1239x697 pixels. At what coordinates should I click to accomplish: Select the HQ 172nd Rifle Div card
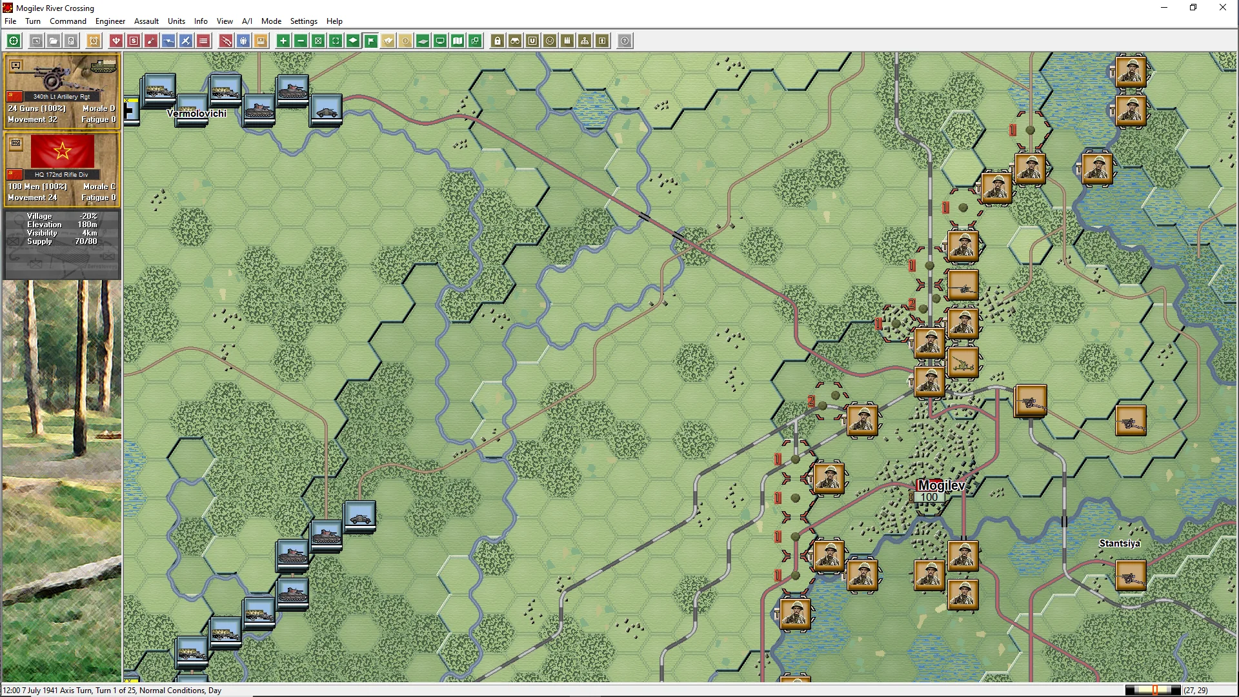pyautogui.click(x=62, y=169)
